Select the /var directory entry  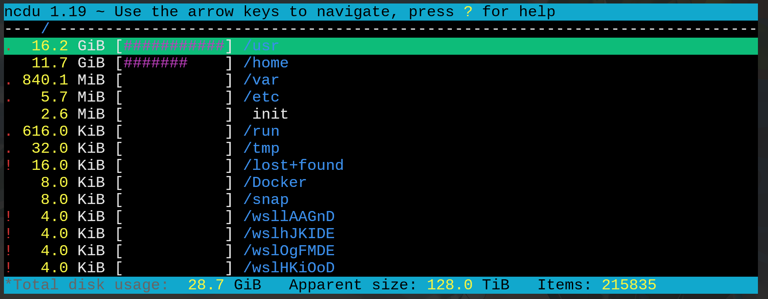click(261, 80)
